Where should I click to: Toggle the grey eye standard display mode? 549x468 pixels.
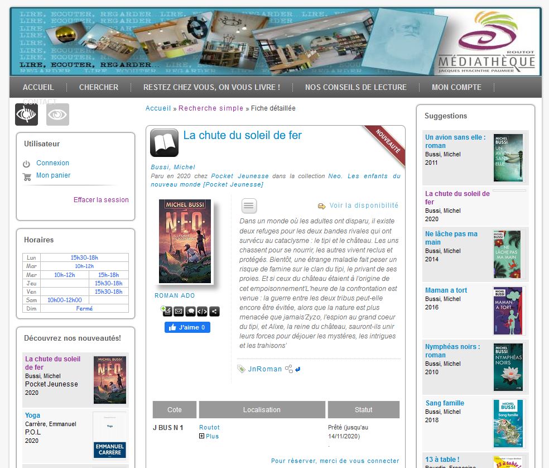[57, 114]
